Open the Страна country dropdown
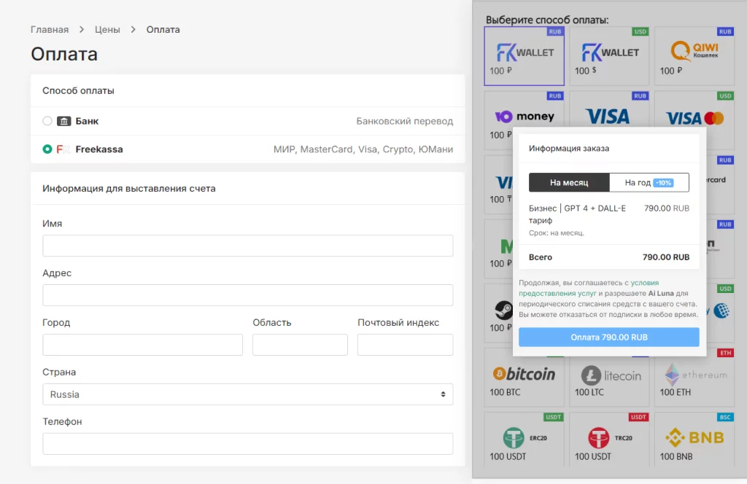Screen dimensions: 747x484 pos(247,394)
